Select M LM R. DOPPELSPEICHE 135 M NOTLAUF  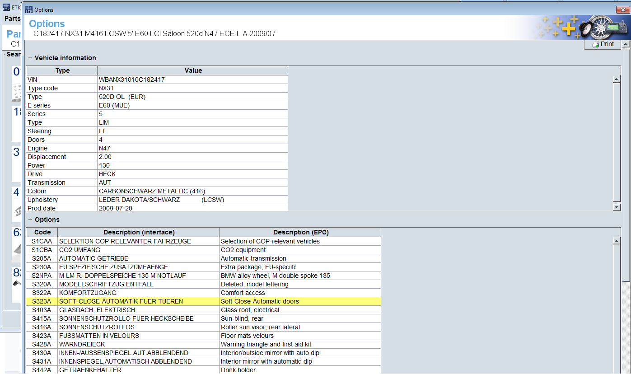coord(122,276)
